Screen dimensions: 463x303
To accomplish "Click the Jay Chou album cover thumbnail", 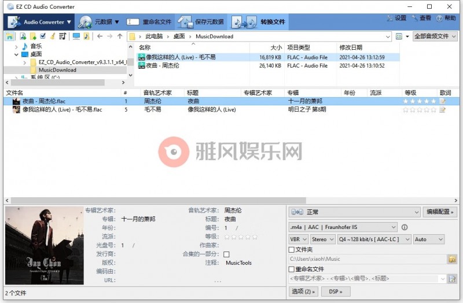I will point(44,246).
